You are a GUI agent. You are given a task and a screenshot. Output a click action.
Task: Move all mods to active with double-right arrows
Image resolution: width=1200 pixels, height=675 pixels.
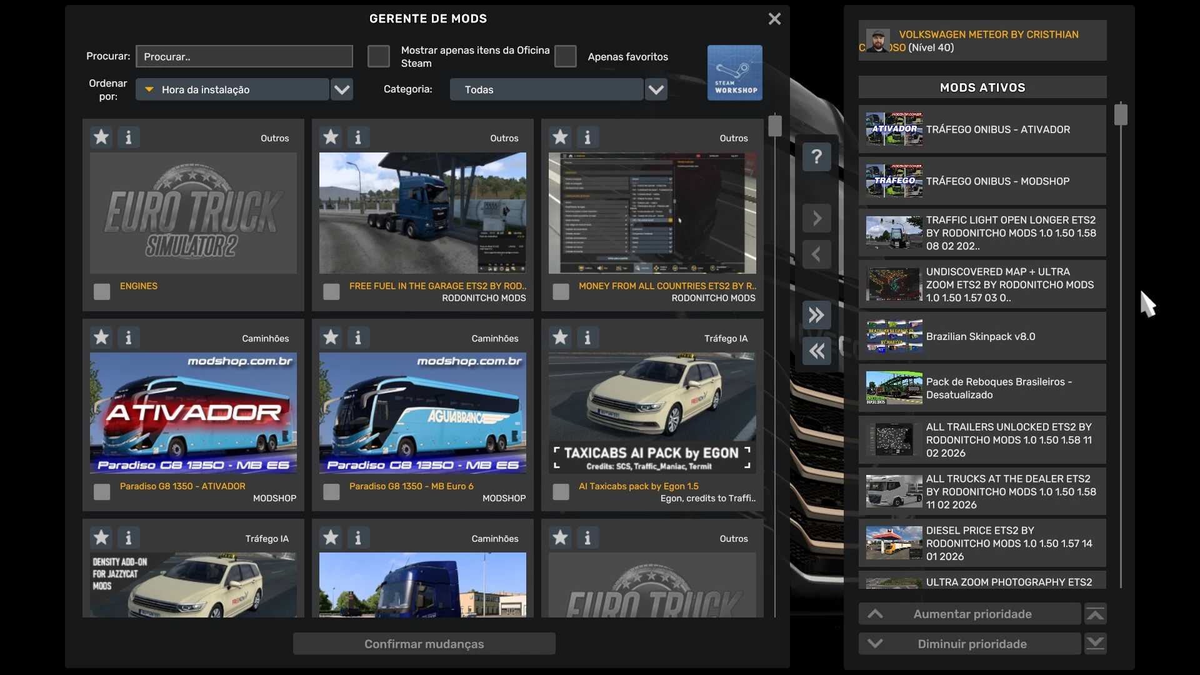[816, 315]
